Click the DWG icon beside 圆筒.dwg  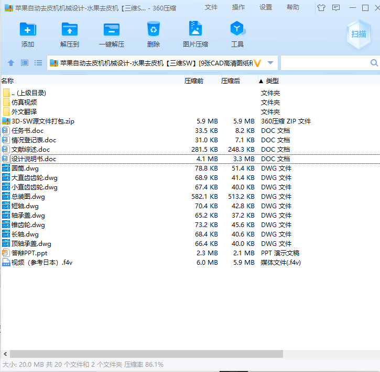(x=6, y=168)
